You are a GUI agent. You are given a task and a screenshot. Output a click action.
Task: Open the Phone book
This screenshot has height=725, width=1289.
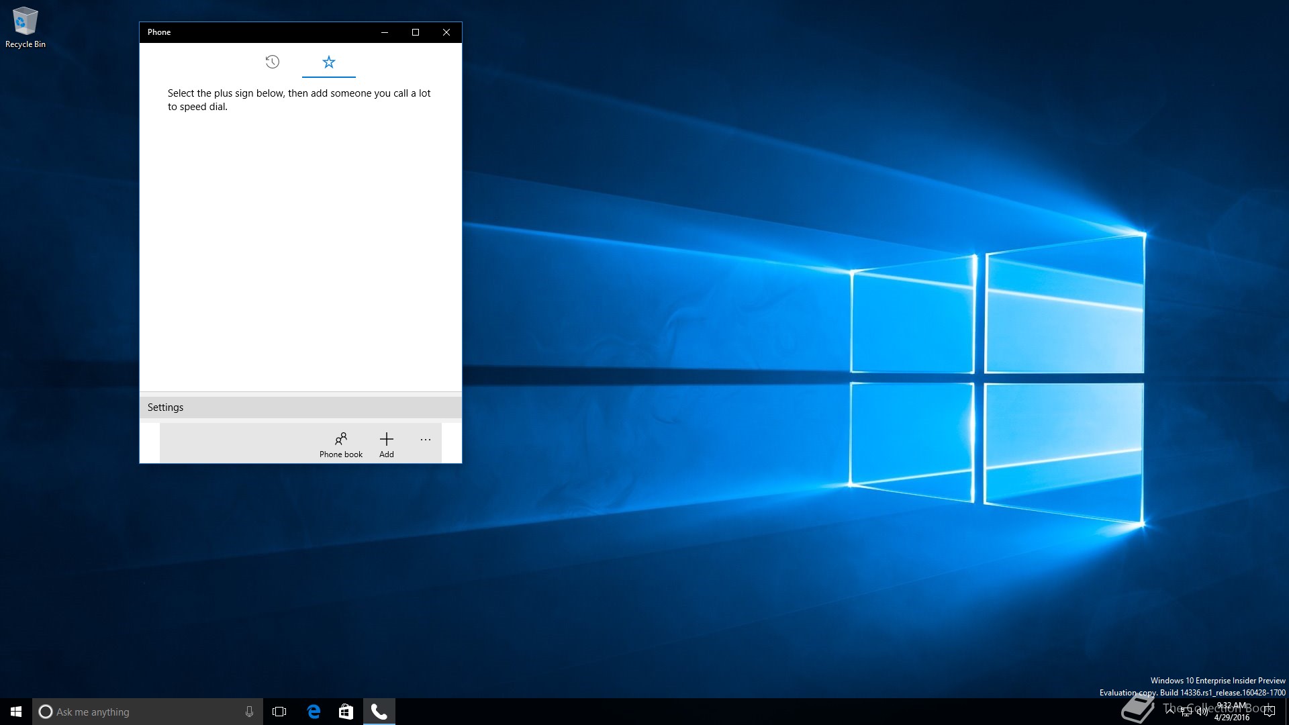[340, 444]
